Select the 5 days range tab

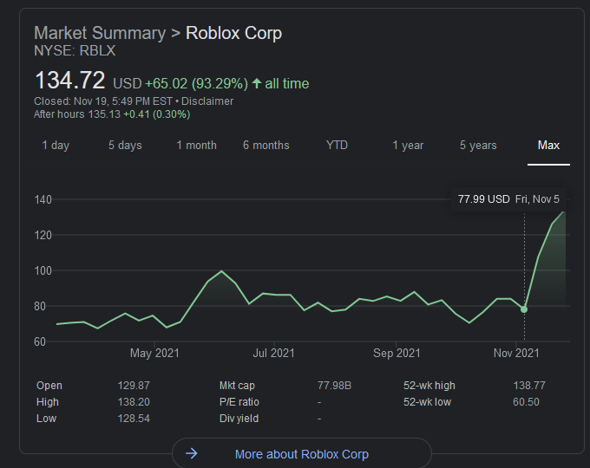125,145
